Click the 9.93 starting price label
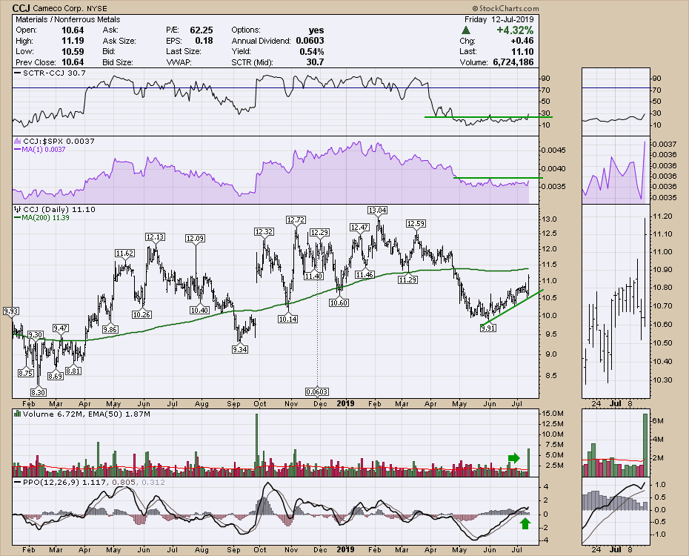Screen dimensions: 689x556 [10, 311]
